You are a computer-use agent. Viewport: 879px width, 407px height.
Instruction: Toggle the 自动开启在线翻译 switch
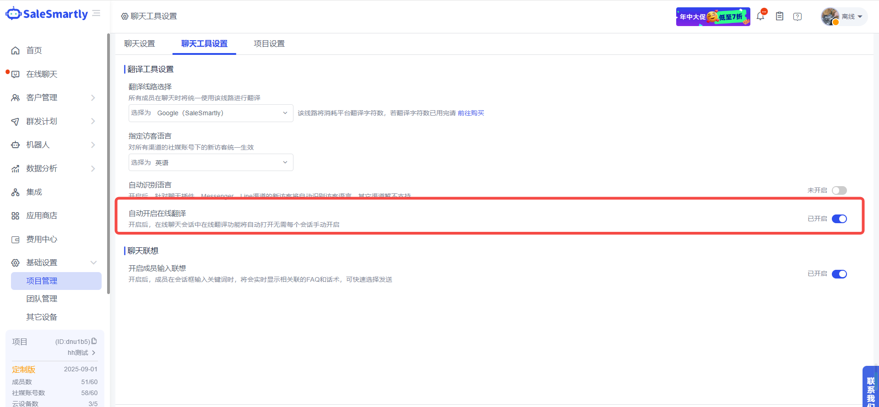click(839, 219)
